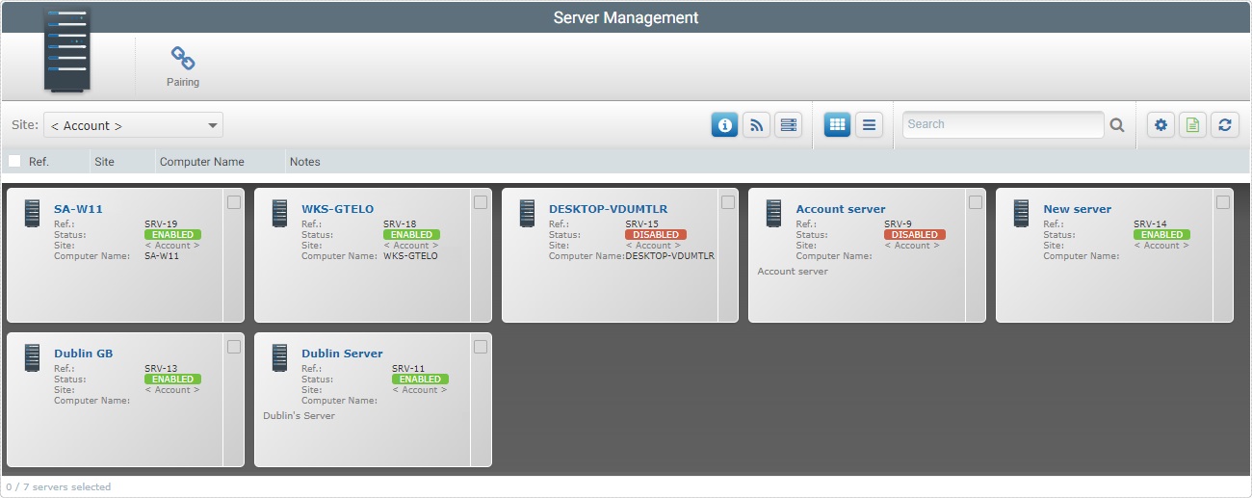Click the SRV-13 reference value
The height and width of the screenshot is (498, 1252).
point(161,369)
